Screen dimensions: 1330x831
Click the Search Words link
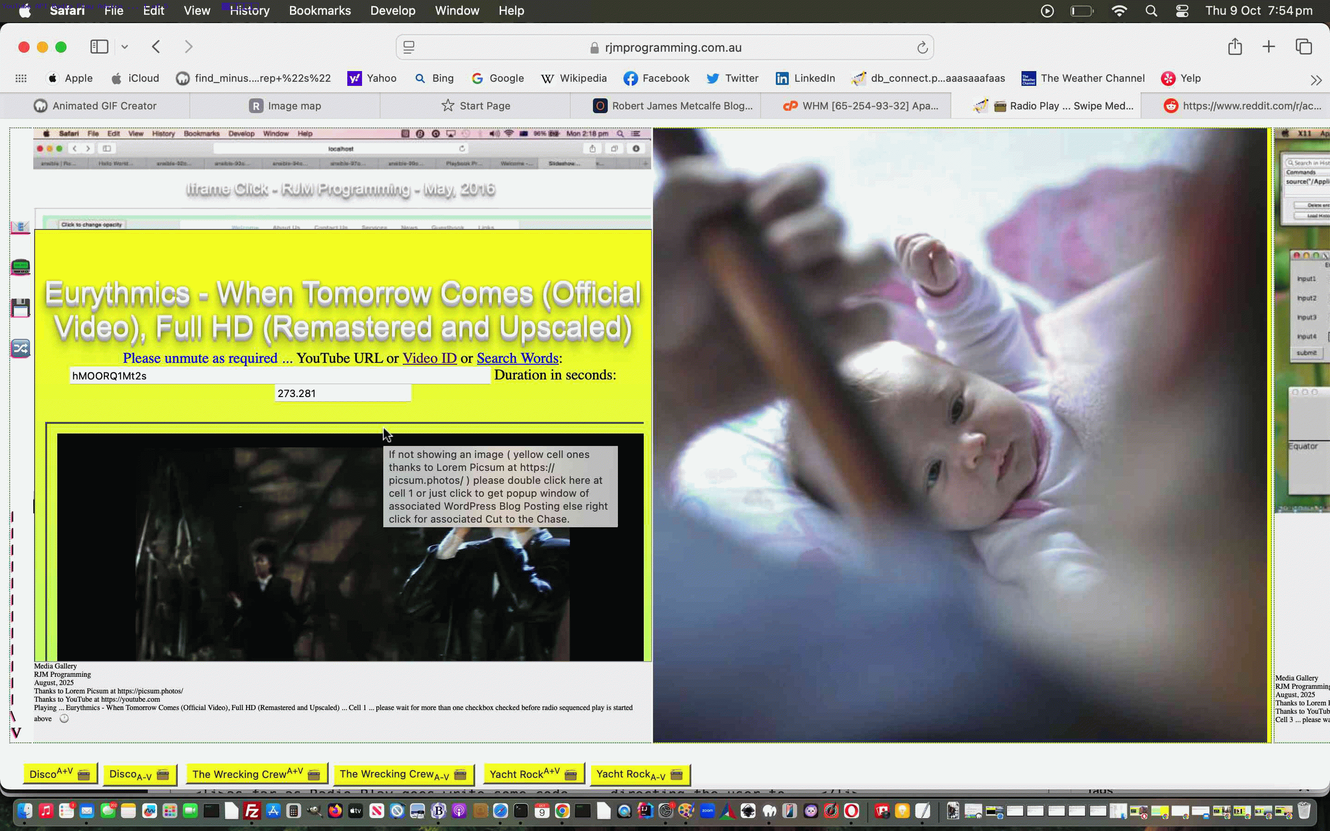pos(517,358)
